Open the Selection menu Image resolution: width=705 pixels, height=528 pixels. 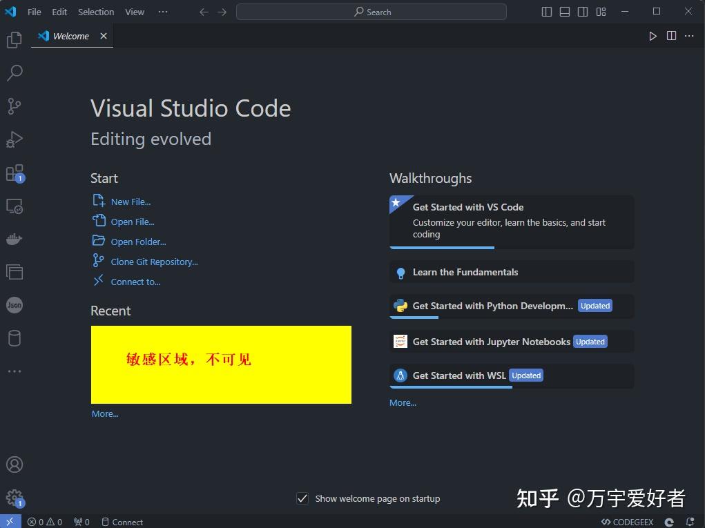(95, 12)
